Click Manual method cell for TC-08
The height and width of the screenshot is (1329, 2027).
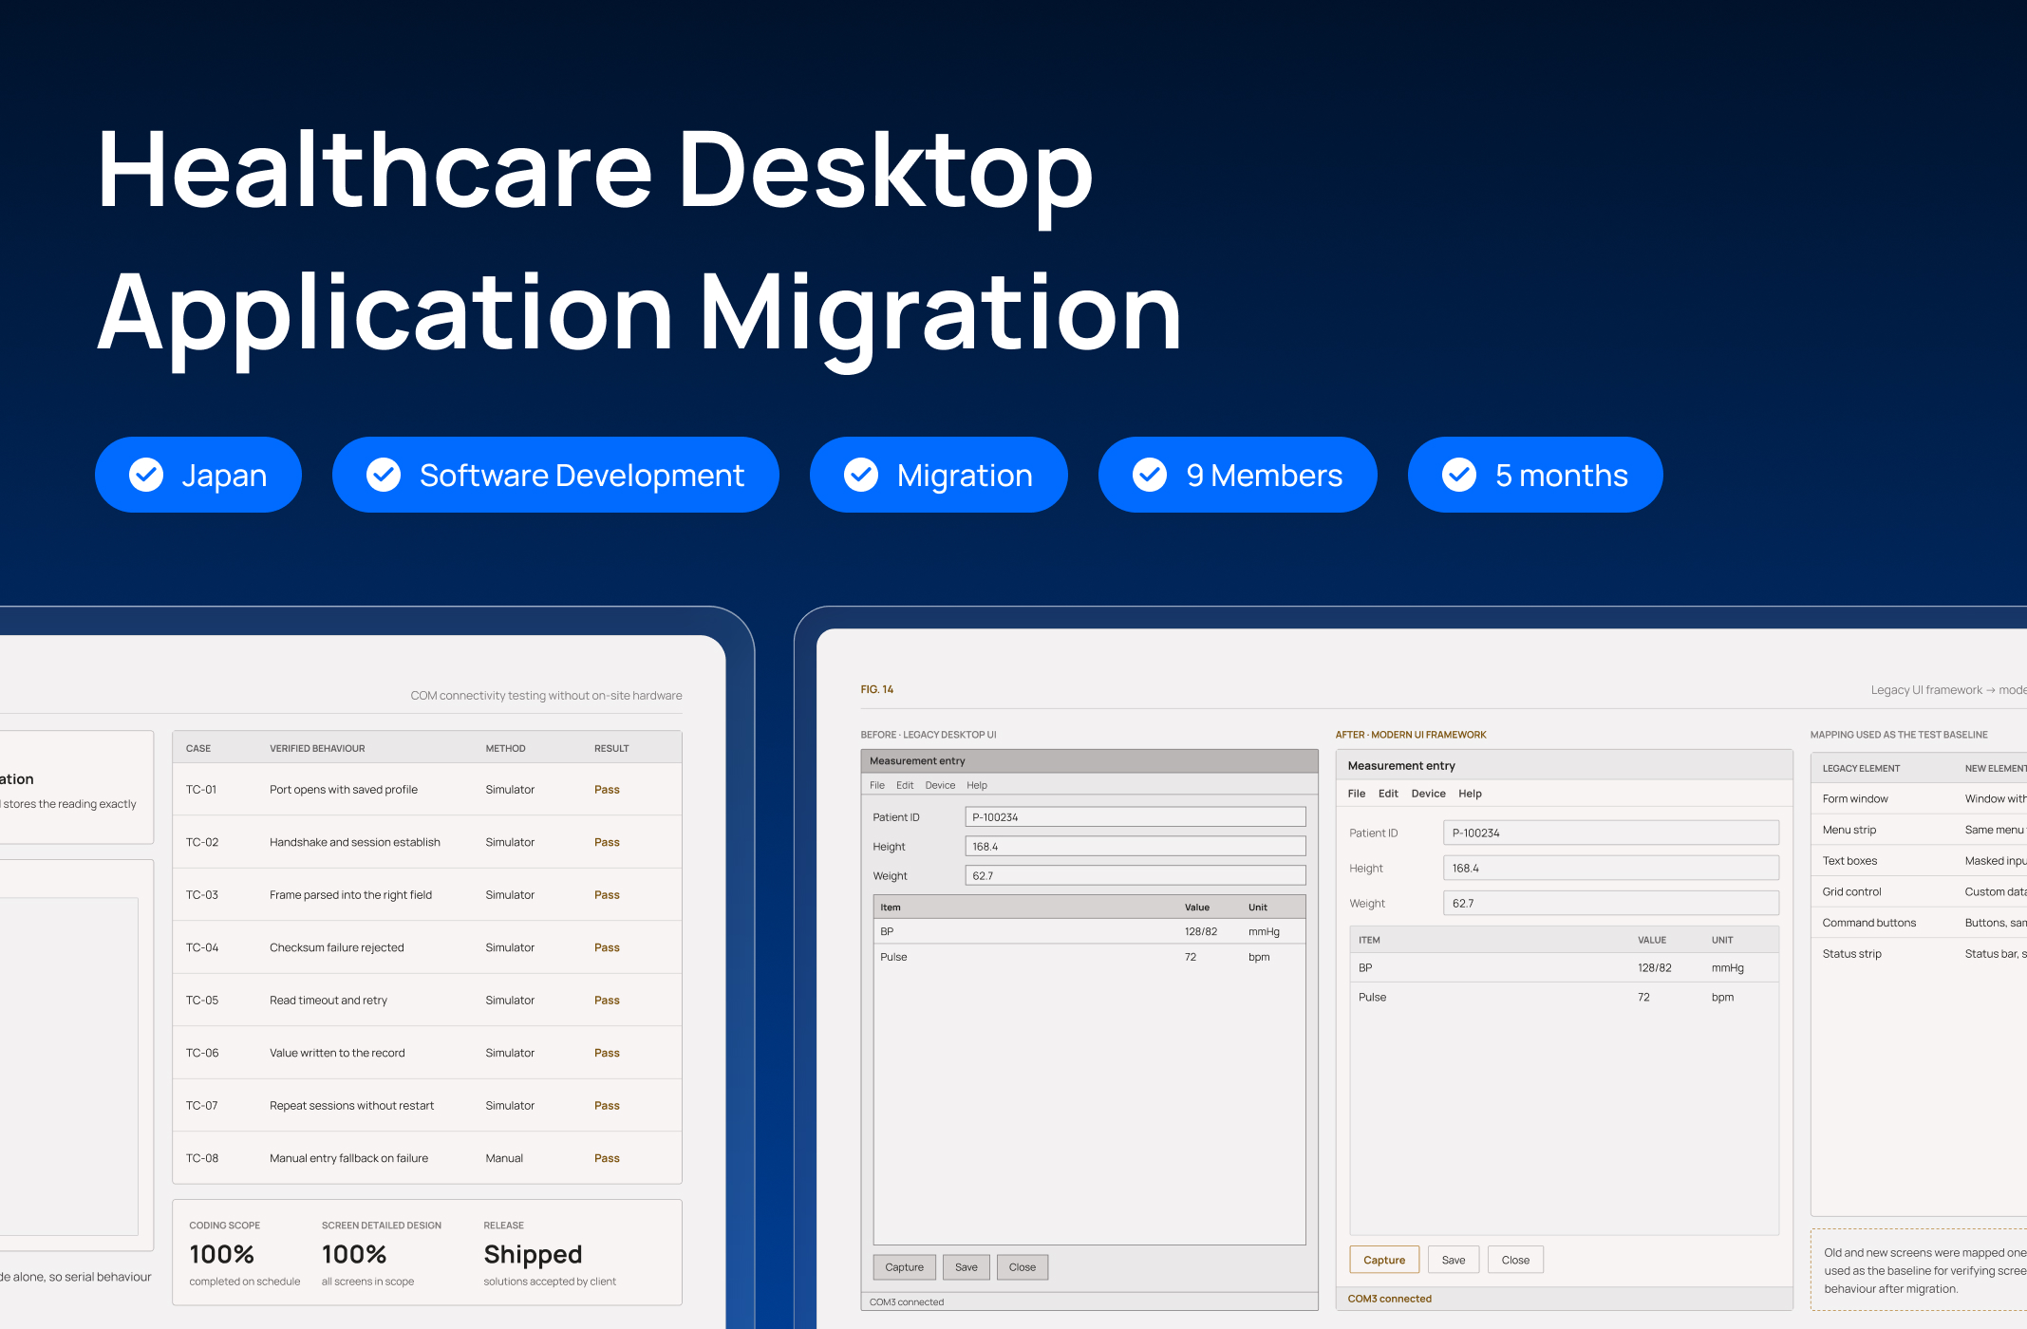tap(504, 1158)
